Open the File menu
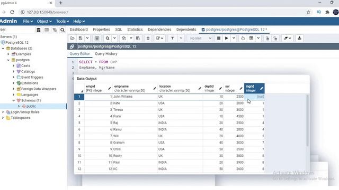 click(28, 21)
